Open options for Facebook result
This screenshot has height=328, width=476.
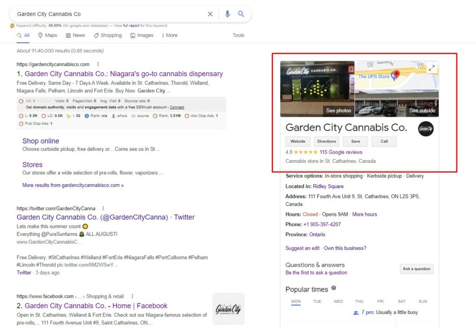coord(132,296)
